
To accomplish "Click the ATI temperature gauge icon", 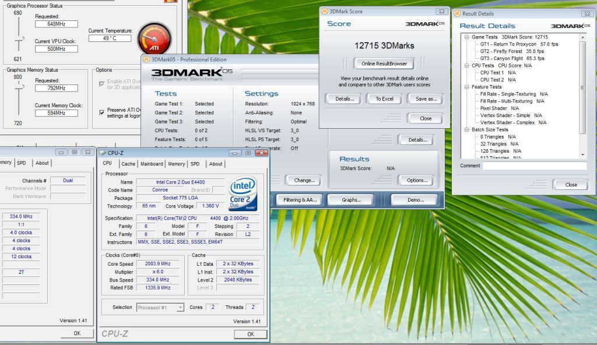I will (x=154, y=38).
